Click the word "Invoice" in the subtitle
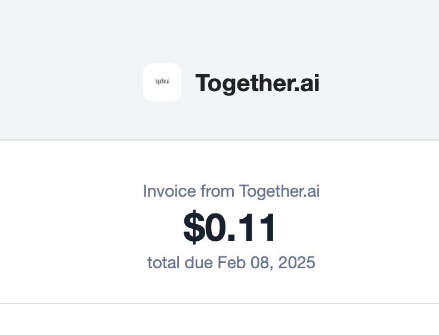This screenshot has height=335, width=439. [169, 191]
